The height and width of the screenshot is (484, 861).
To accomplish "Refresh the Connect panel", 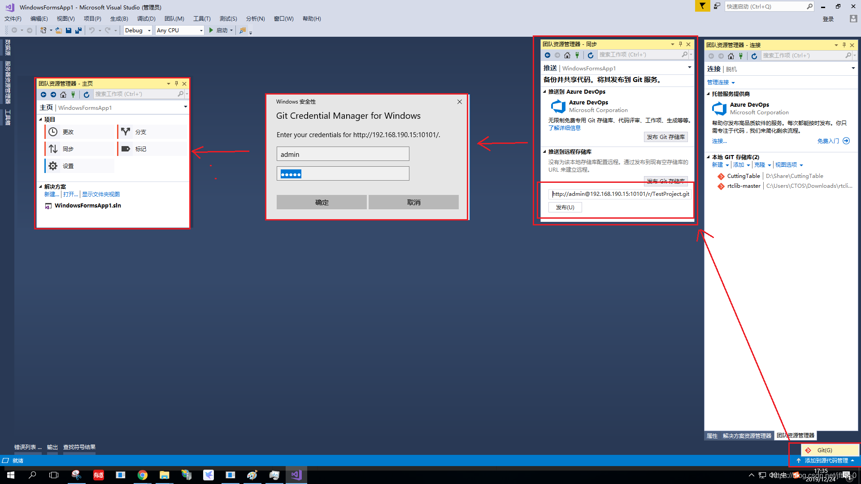I will 754,56.
